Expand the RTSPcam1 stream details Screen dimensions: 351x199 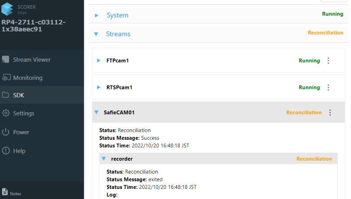click(x=99, y=87)
